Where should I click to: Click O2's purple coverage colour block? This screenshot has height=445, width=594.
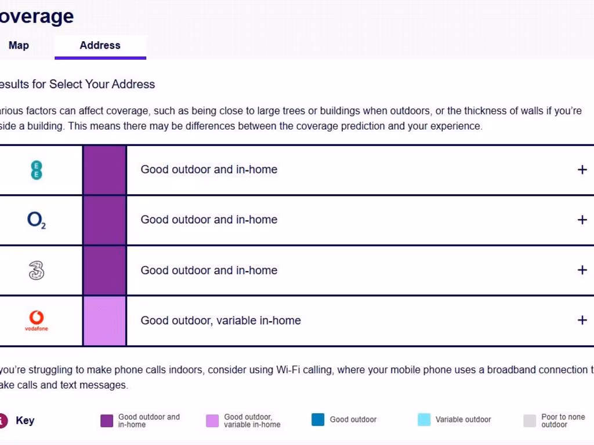point(104,220)
